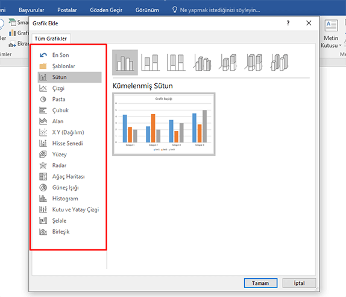
Task: Click the Hisse Senedi stock chart icon
Action: point(43,144)
